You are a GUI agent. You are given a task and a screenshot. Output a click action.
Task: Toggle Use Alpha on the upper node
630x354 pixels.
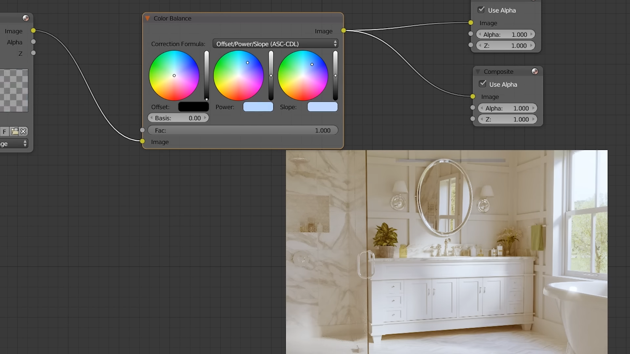481,10
